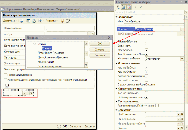Check Разрешить автоматическую регистрацию checkbox
This screenshot has height=130, width=188.
click(6, 80)
